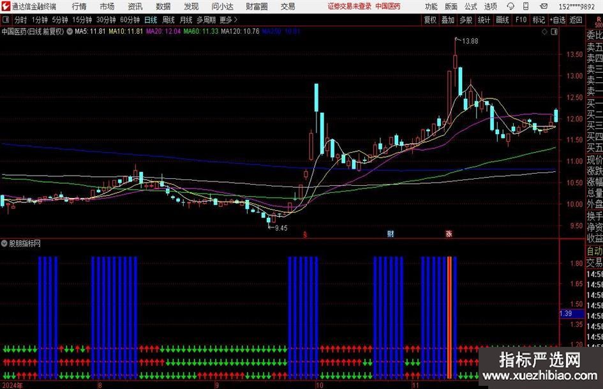Click the R 500 badge
The width and height of the screenshot is (603, 389).
pos(599,22)
